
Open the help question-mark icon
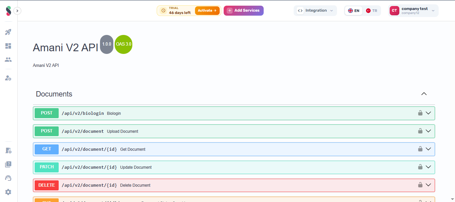(x=8, y=164)
